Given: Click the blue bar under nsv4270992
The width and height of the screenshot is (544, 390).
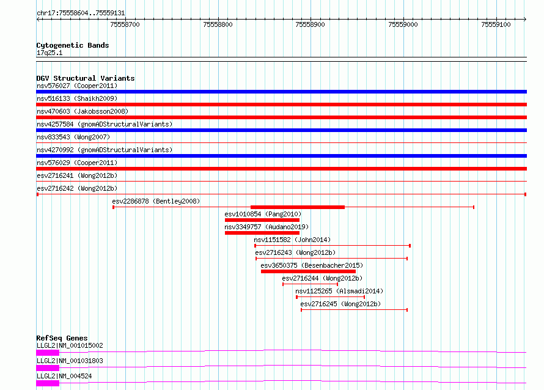Looking at the screenshot, I should coord(281,156).
